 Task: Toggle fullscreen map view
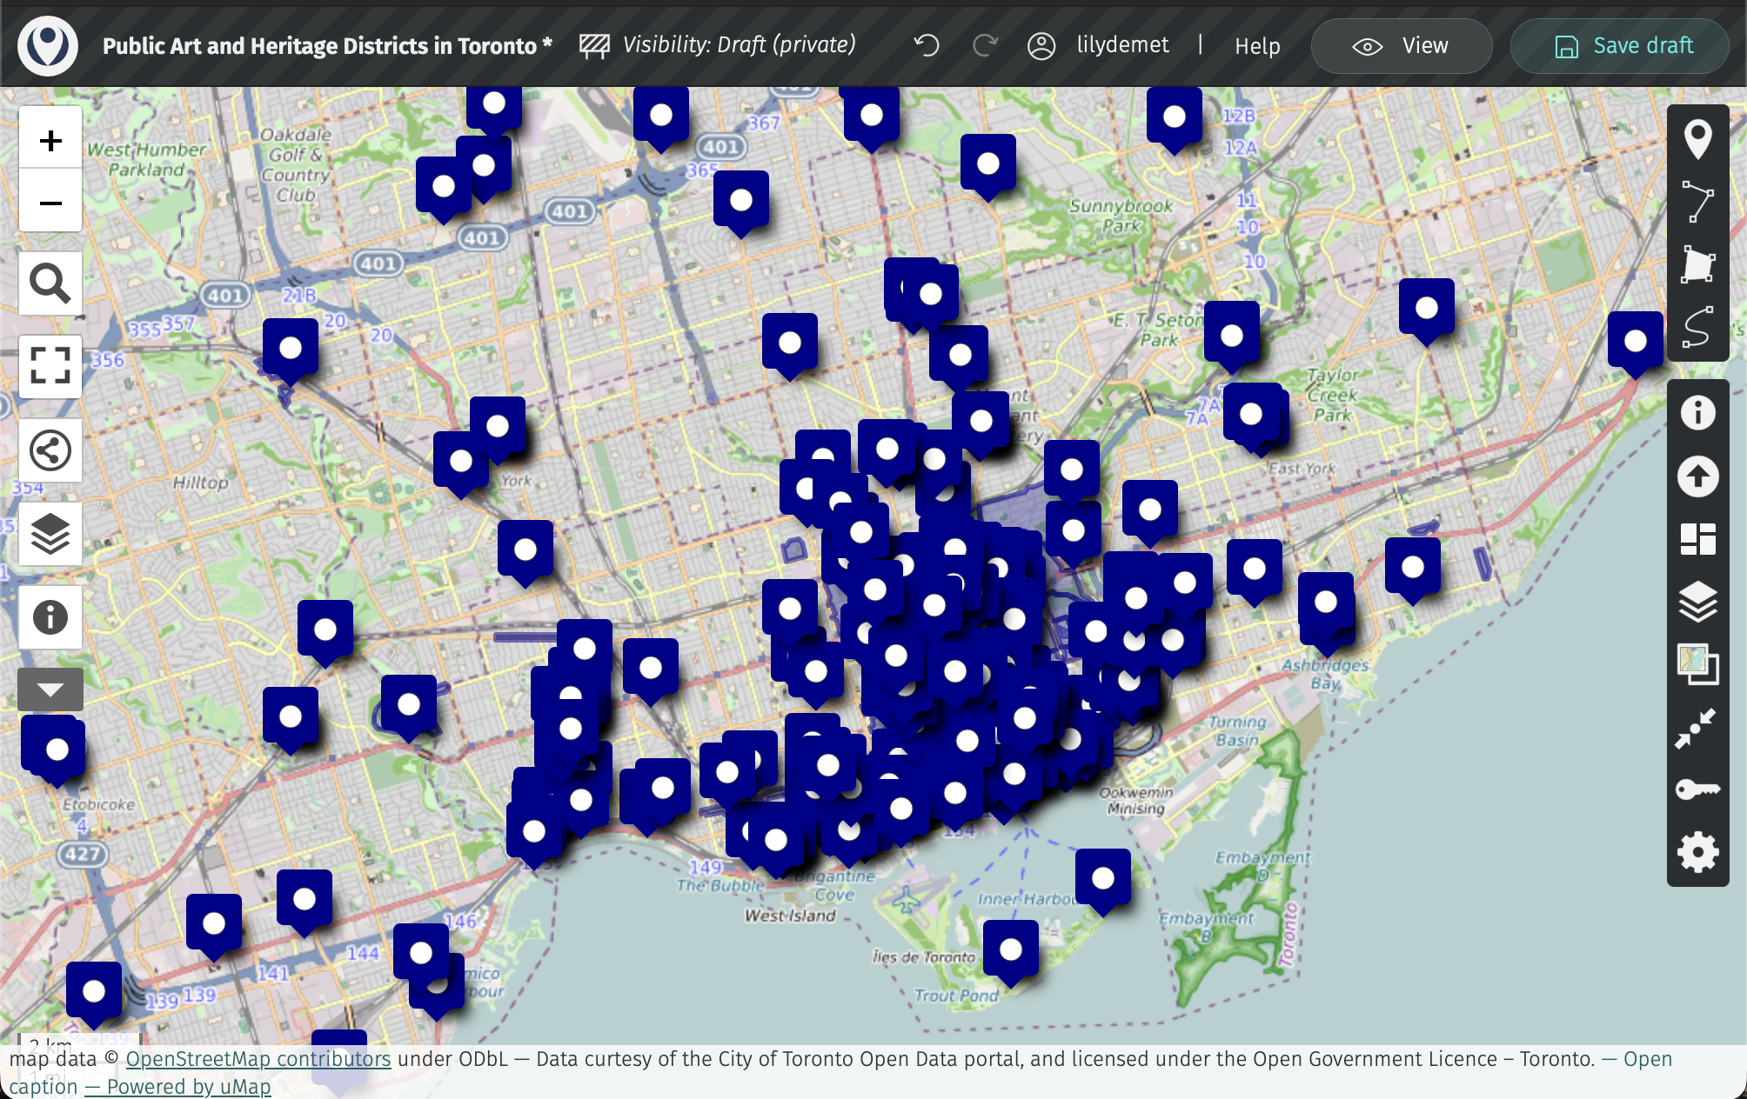(50, 366)
